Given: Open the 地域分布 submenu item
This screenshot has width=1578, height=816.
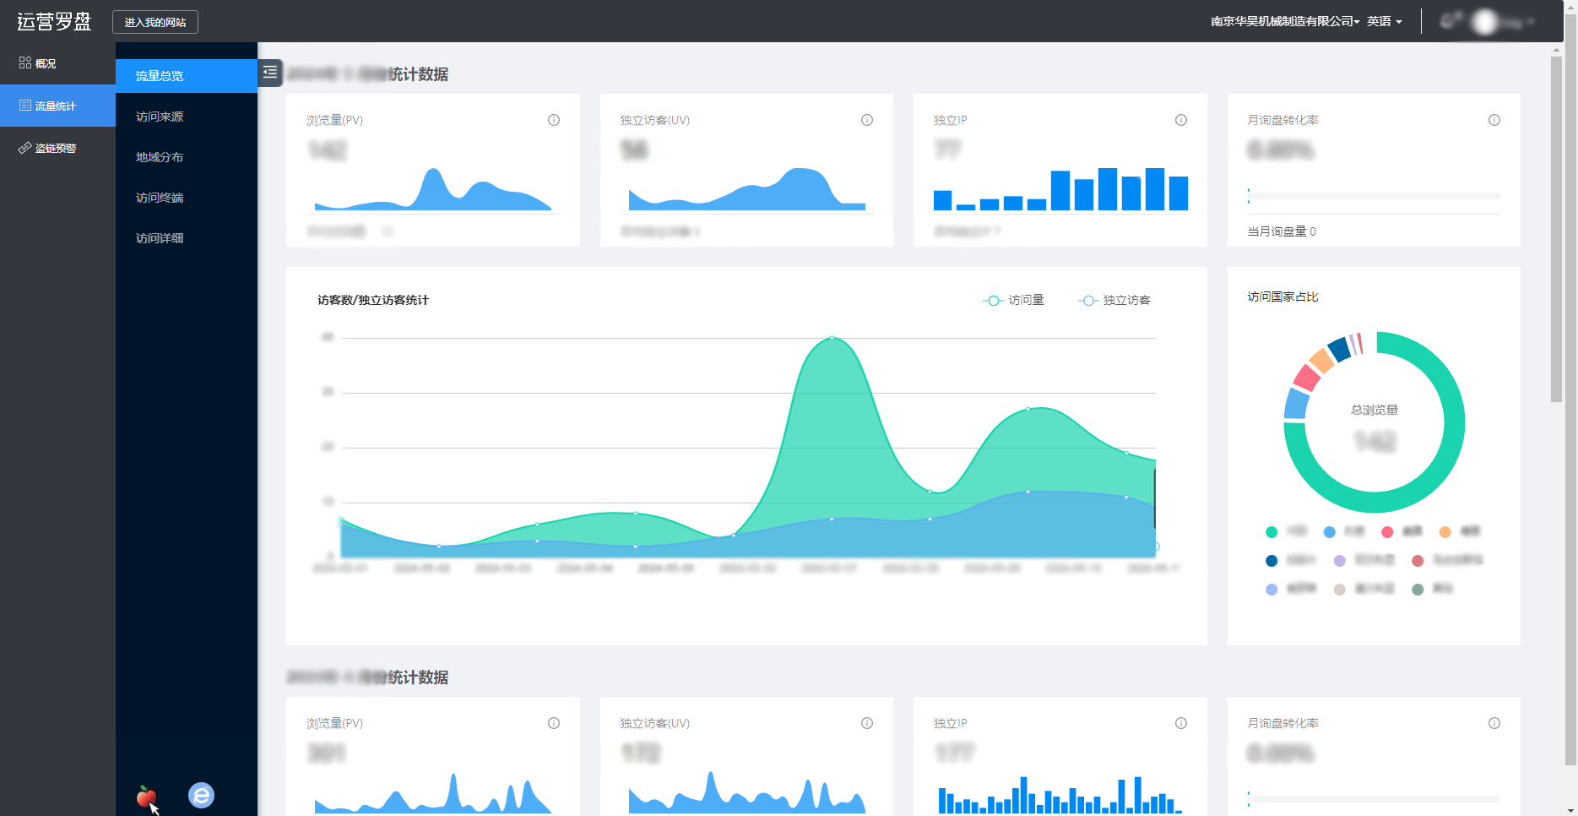Looking at the screenshot, I should click(160, 157).
